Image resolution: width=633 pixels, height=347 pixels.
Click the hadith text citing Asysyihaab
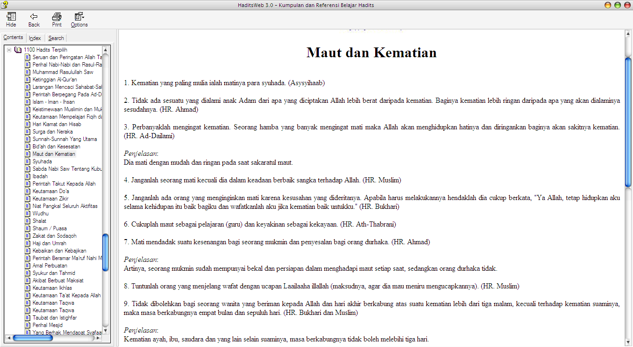pos(224,83)
